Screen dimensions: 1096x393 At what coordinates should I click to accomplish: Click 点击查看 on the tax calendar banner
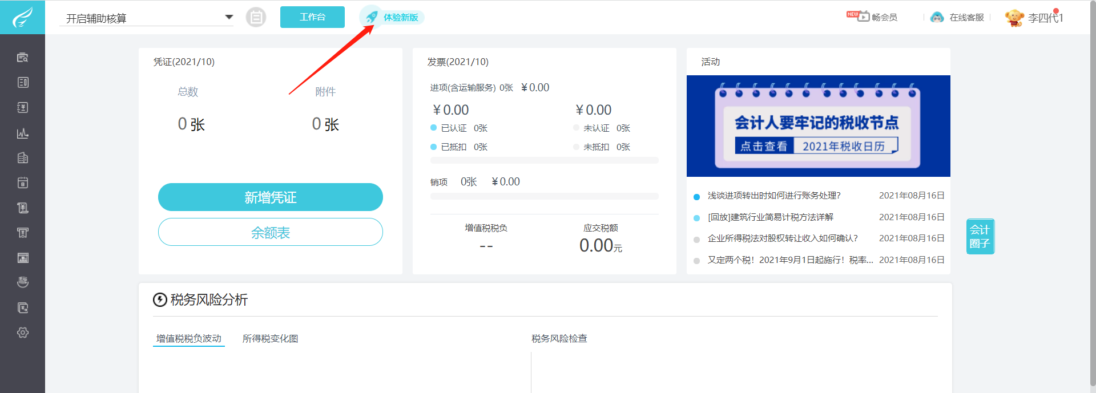tap(764, 147)
